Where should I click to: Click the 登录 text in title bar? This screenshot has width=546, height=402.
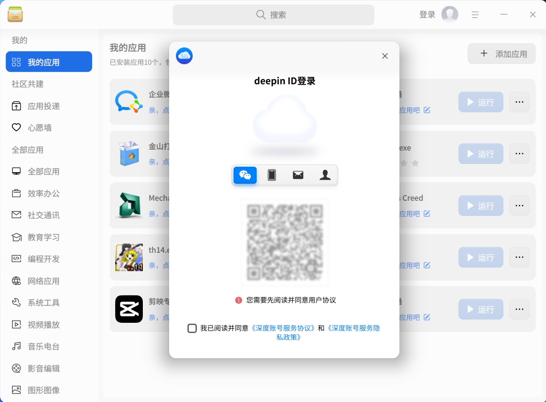point(427,15)
